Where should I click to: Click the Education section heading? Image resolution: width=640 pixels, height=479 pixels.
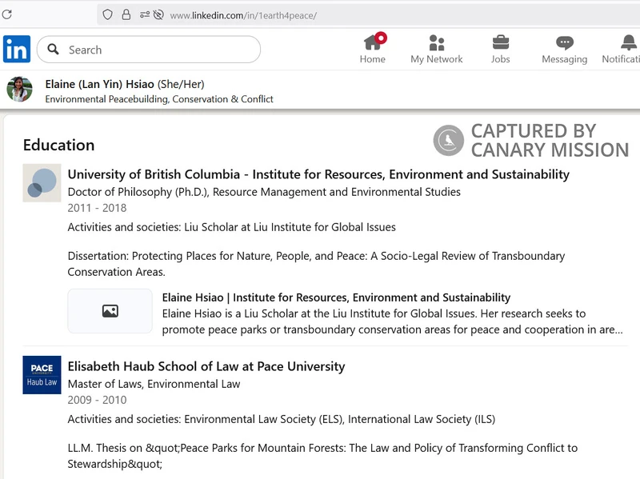(x=58, y=145)
